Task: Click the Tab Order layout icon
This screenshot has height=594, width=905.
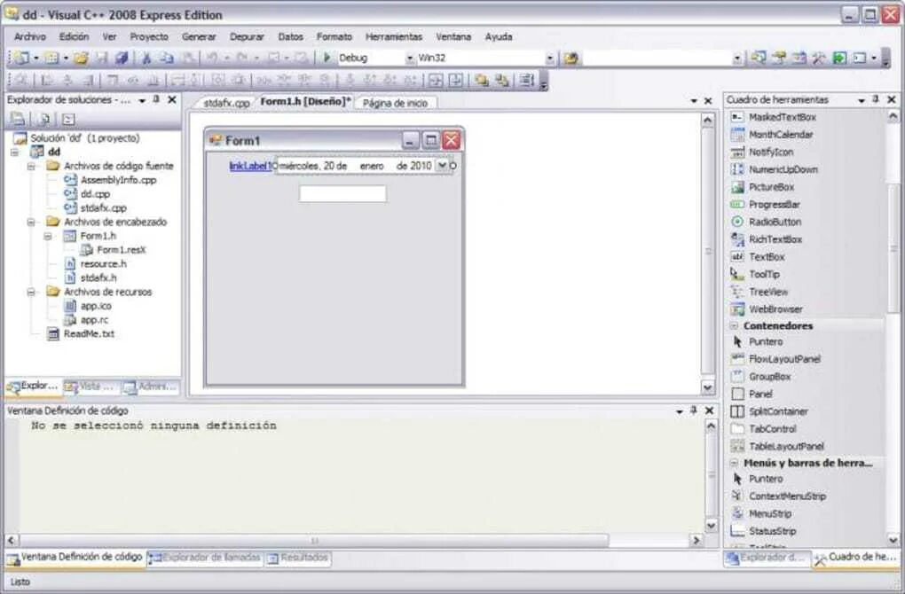Action: 526,80
